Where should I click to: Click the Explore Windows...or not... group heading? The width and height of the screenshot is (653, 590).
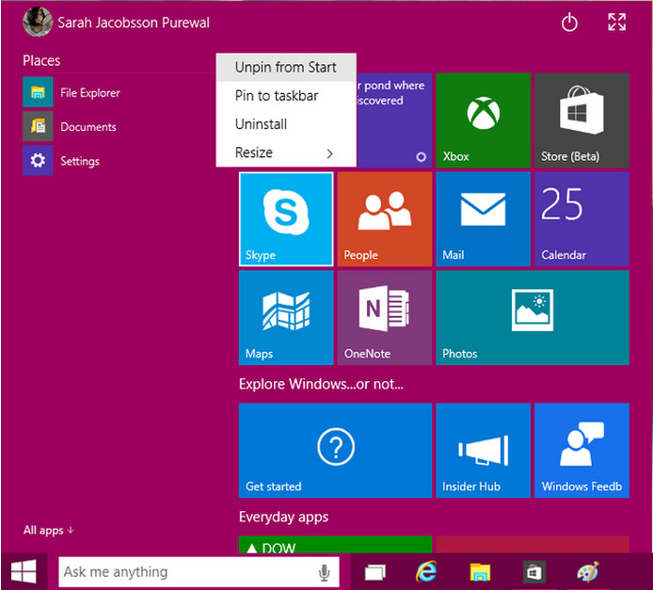321,384
